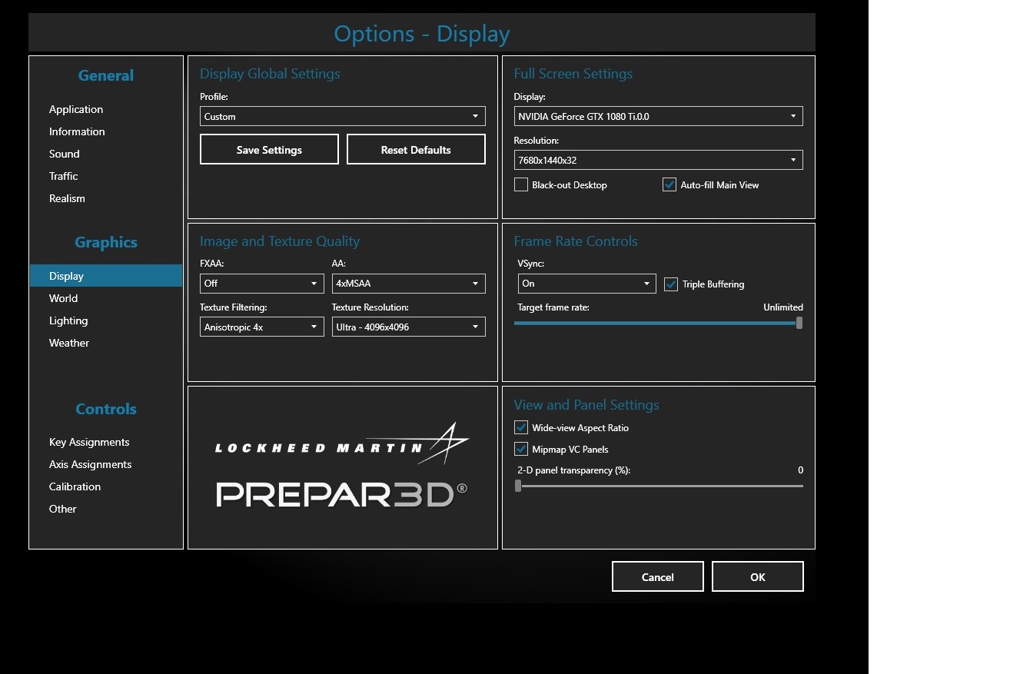The height and width of the screenshot is (674, 1010).
Task: Open the AA 4xMSAA dropdown
Action: click(x=408, y=284)
